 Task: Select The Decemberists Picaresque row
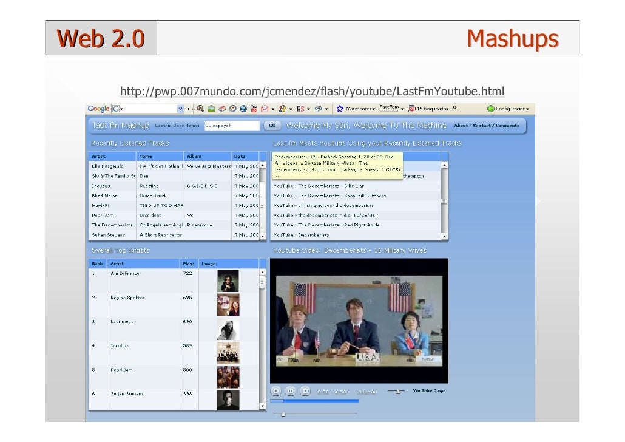pos(174,225)
